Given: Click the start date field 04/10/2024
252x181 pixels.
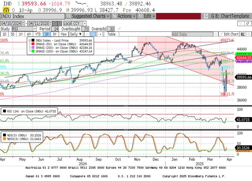Looking at the screenshot, I should click(11, 23).
